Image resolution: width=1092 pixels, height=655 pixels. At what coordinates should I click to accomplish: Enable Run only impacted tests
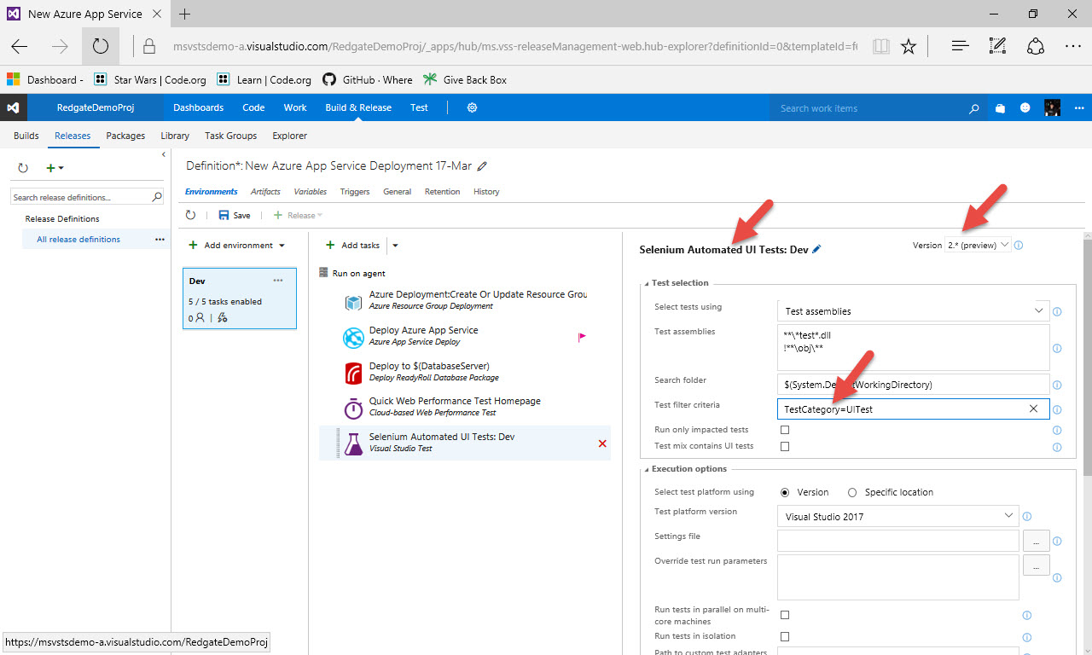(x=785, y=430)
